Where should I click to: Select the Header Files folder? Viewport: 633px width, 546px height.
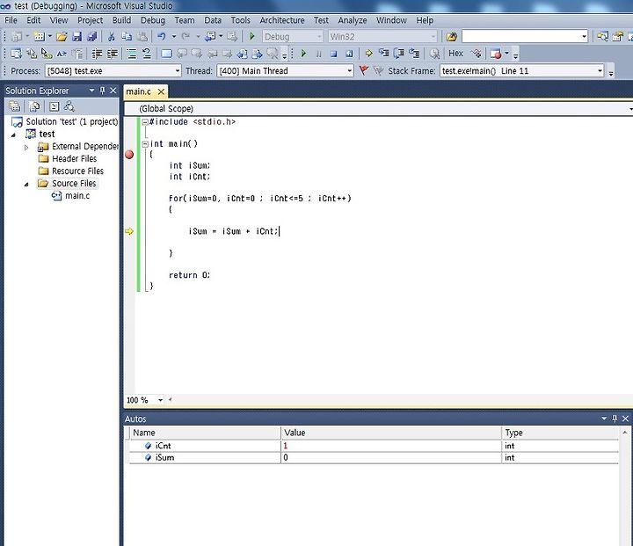[74, 159]
